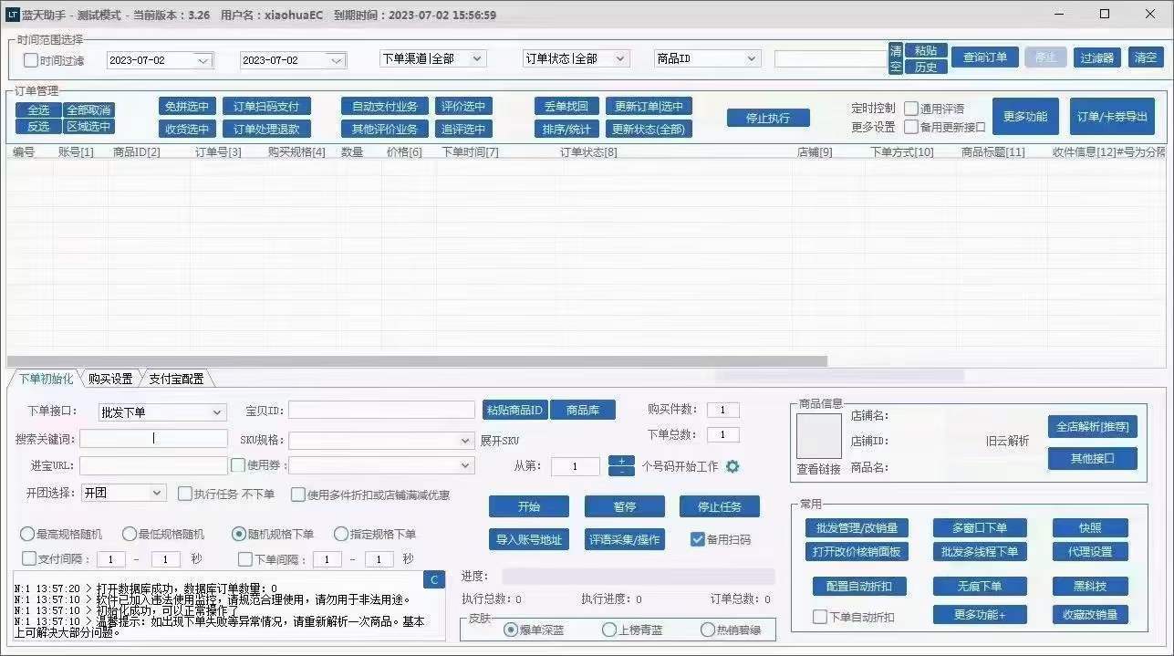Switch to the 购买设置 tab
This screenshot has height=656, width=1174.
coord(110,379)
